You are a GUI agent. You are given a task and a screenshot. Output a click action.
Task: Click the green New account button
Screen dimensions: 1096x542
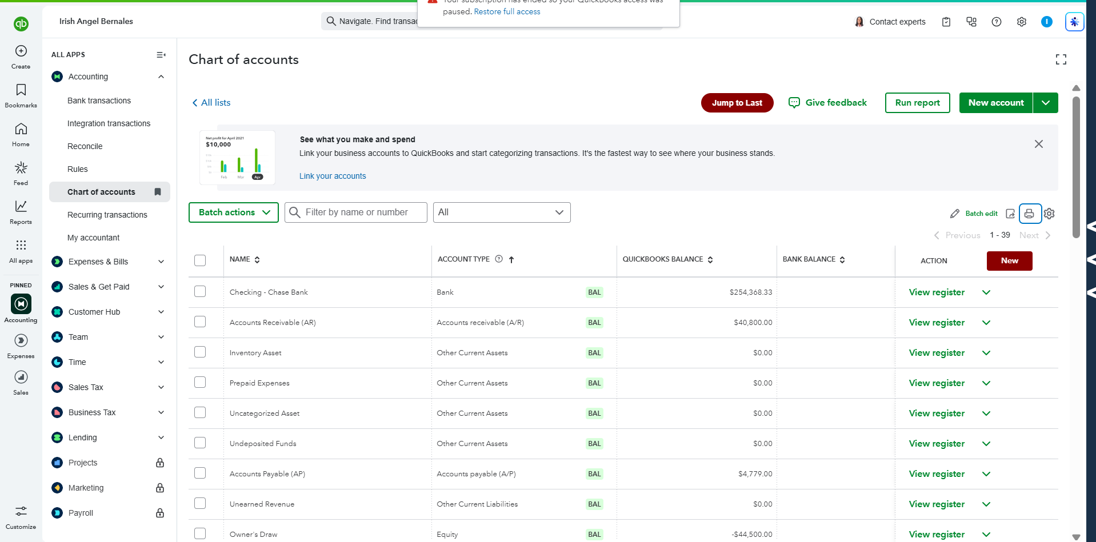(x=996, y=103)
